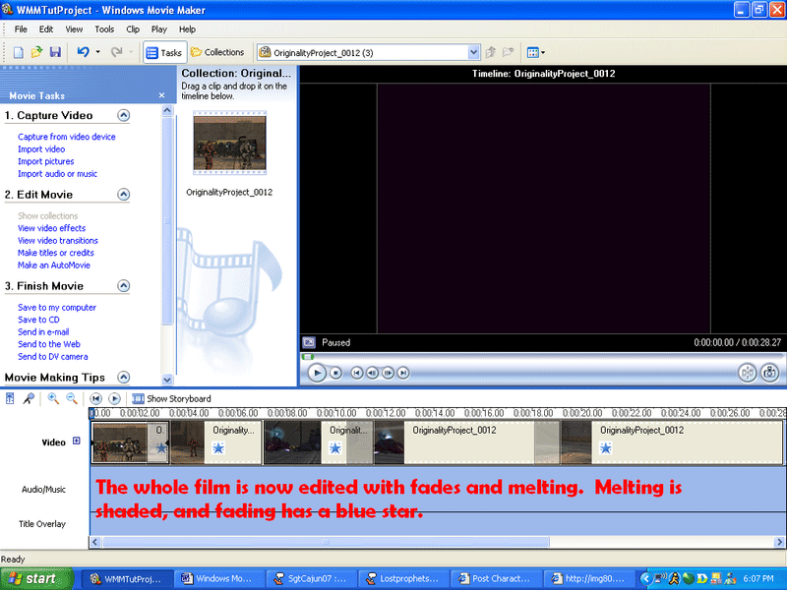Expand the Video track
This screenshot has height=590, width=787.
[x=77, y=442]
